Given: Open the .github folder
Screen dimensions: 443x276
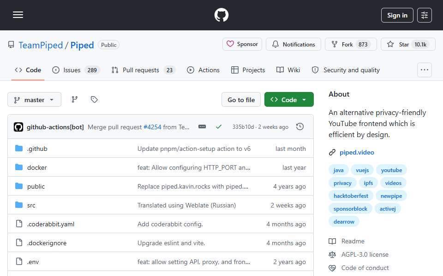Looking at the screenshot, I should [37, 149].
